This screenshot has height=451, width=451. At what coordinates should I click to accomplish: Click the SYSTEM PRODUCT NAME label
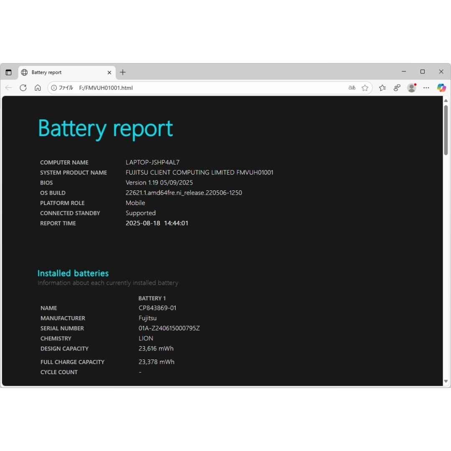[73, 172]
